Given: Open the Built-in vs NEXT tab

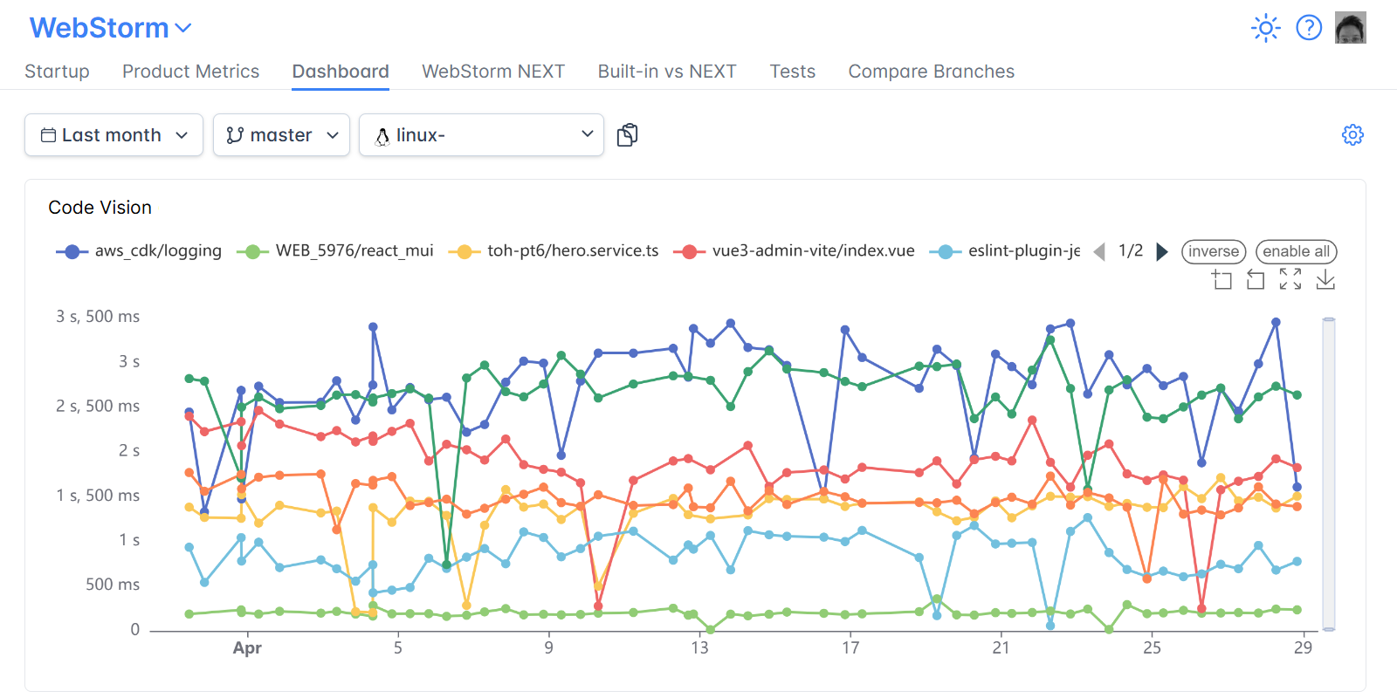Looking at the screenshot, I should coord(667,72).
